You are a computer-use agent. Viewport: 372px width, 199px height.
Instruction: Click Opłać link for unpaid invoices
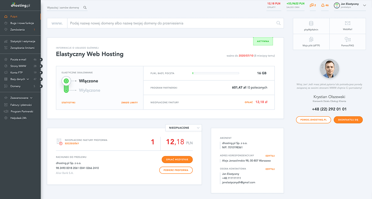249,102
